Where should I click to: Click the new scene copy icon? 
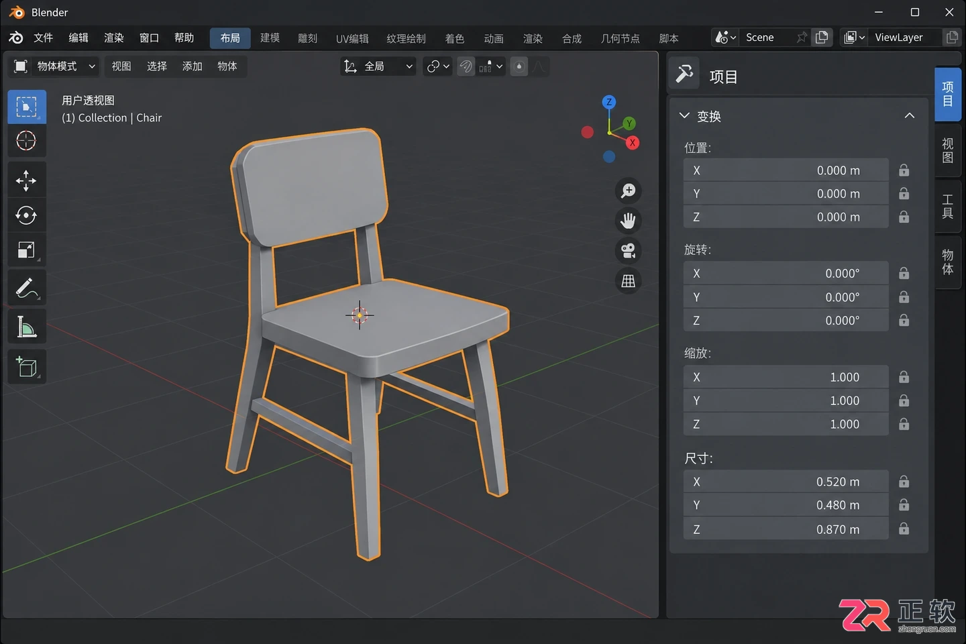[822, 38]
